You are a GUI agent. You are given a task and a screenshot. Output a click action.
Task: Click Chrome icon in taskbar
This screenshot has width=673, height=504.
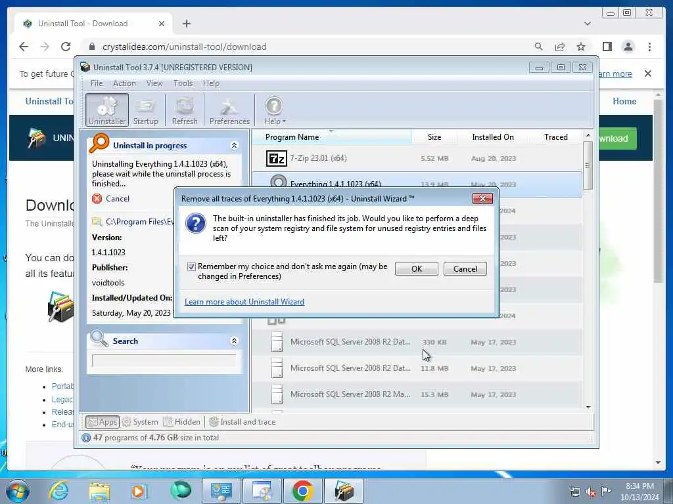click(302, 491)
